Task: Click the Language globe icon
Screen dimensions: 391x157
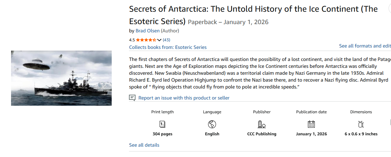Action: click(x=212, y=124)
